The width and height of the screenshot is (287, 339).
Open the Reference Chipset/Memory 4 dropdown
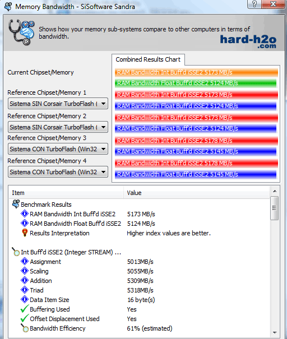coord(58,172)
